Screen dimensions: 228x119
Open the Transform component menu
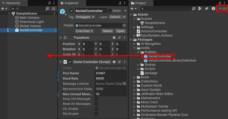[125, 38]
